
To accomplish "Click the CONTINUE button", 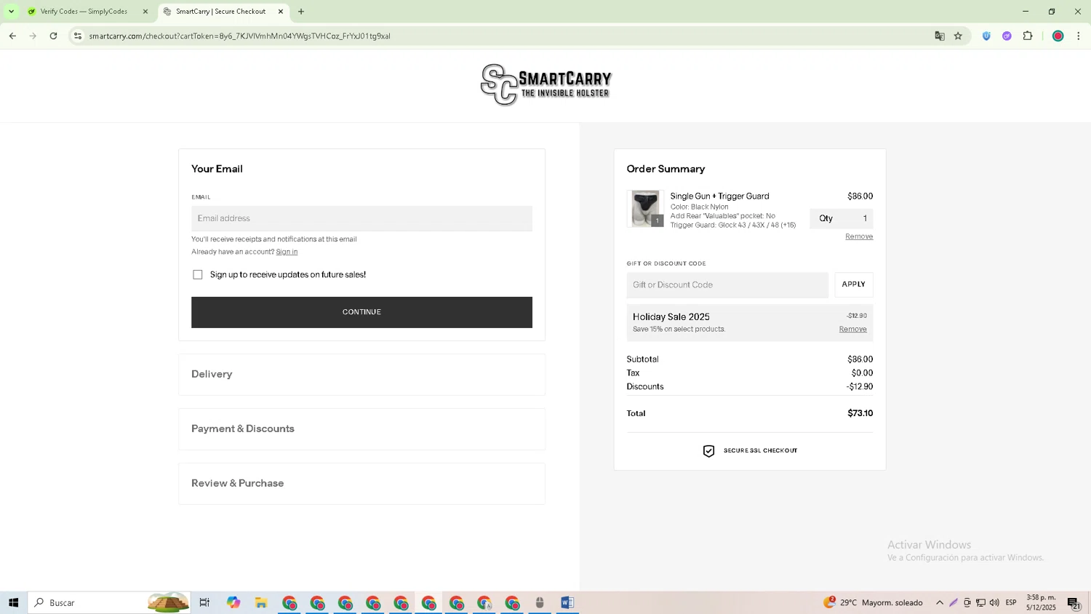I will pyautogui.click(x=361, y=312).
